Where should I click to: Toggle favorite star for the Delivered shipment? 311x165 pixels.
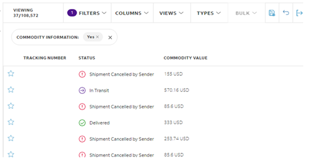[x=11, y=122]
